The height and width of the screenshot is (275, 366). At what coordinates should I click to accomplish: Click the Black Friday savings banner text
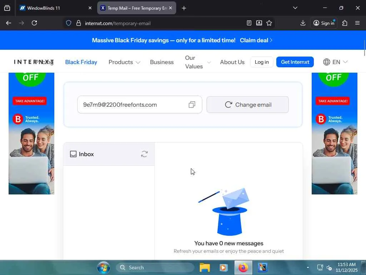tap(164, 40)
